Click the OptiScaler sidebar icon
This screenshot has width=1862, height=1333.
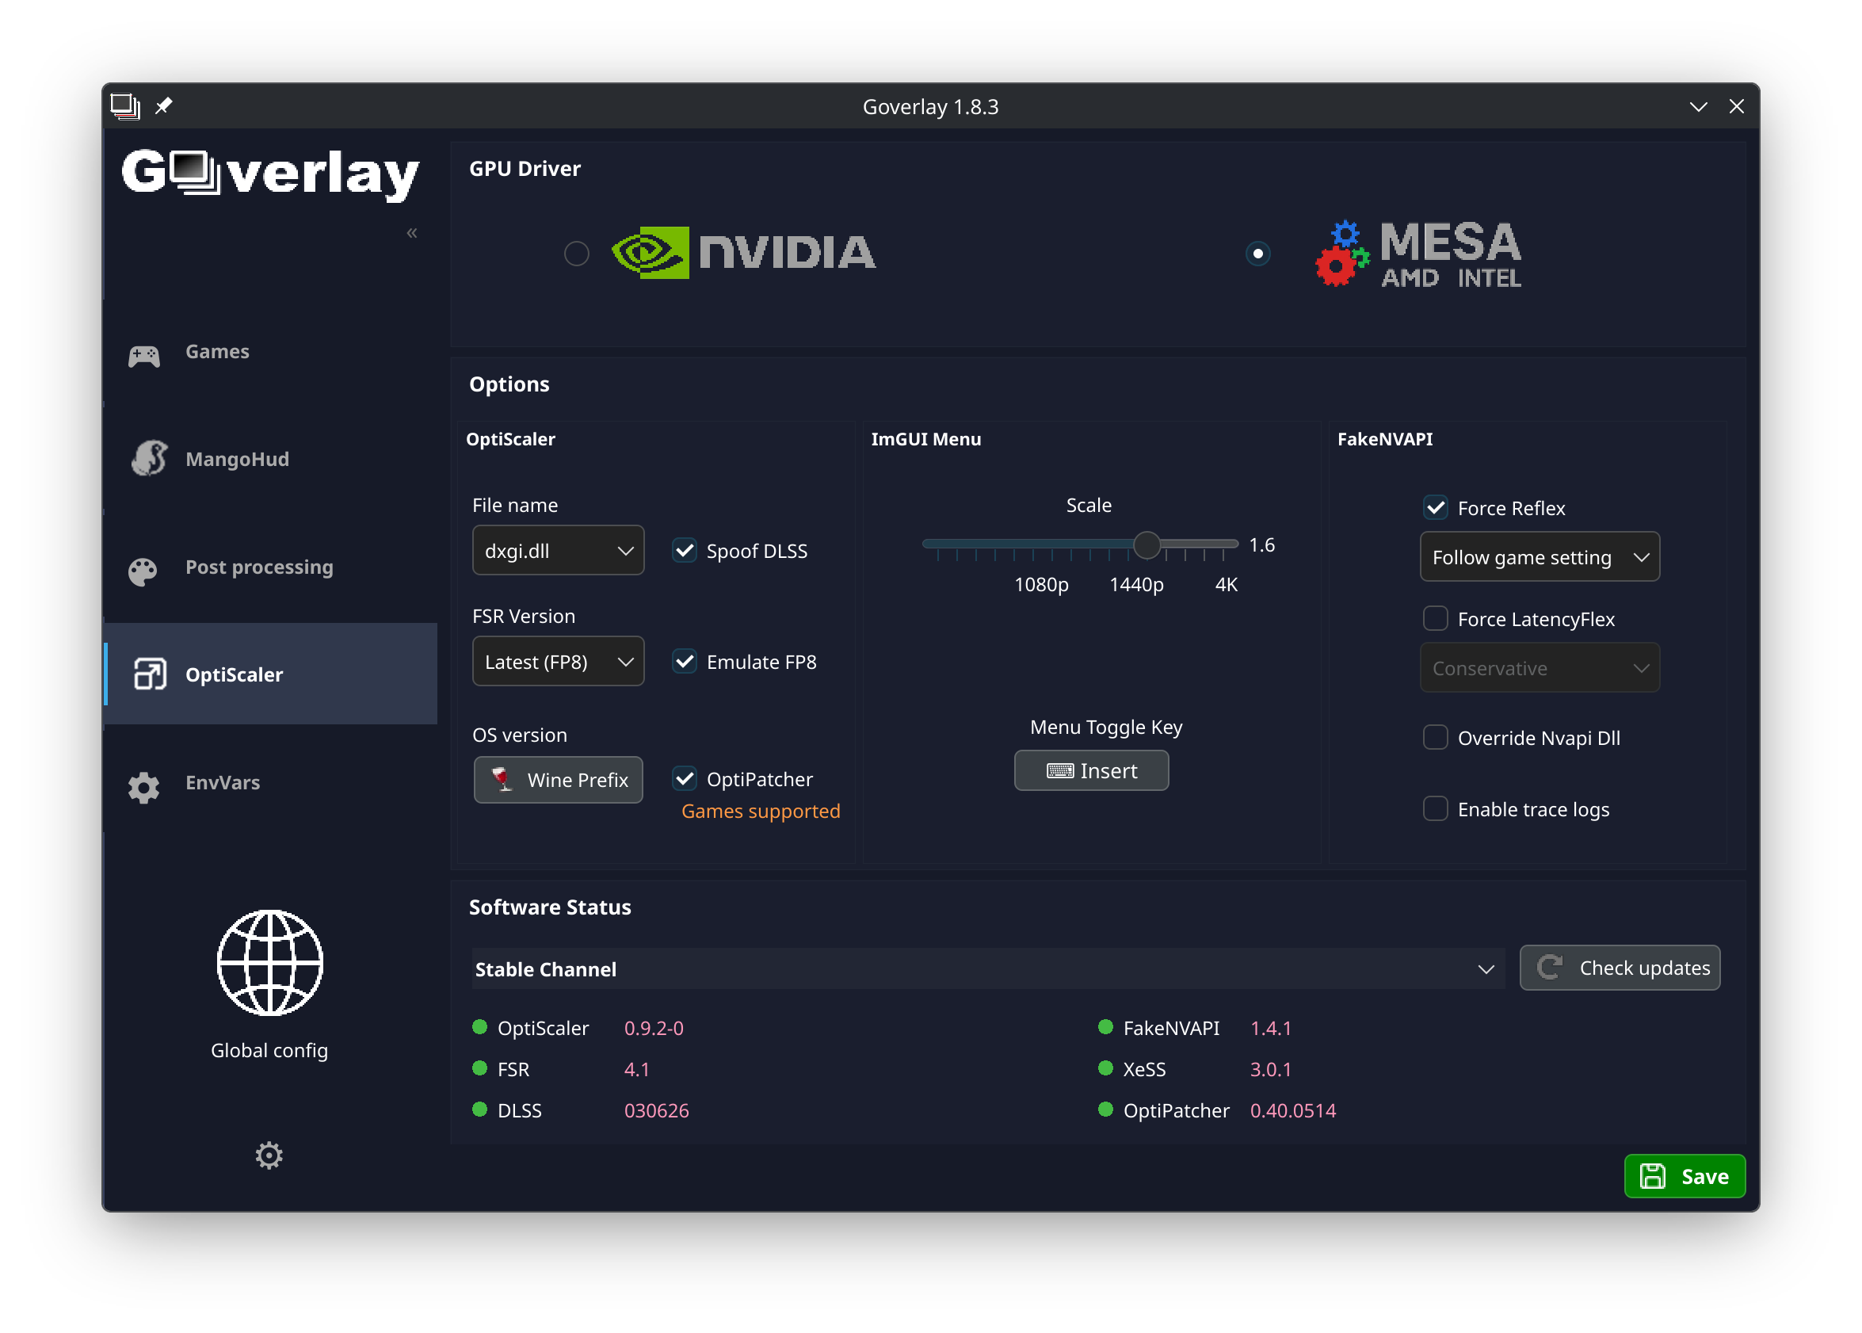(x=151, y=674)
